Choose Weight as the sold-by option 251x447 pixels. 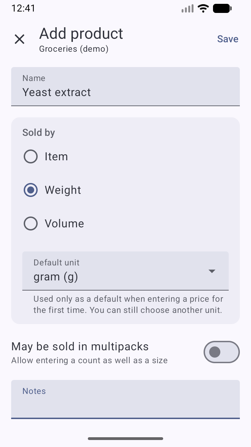pyautogui.click(x=31, y=190)
